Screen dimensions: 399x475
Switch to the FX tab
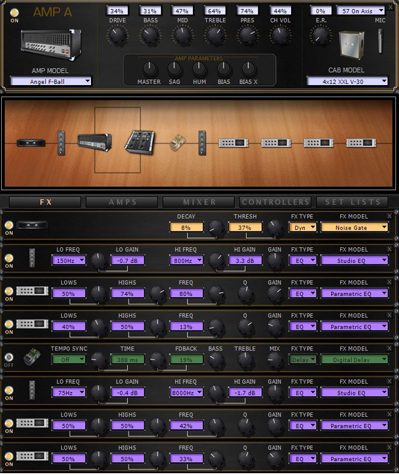pos(45,202)
